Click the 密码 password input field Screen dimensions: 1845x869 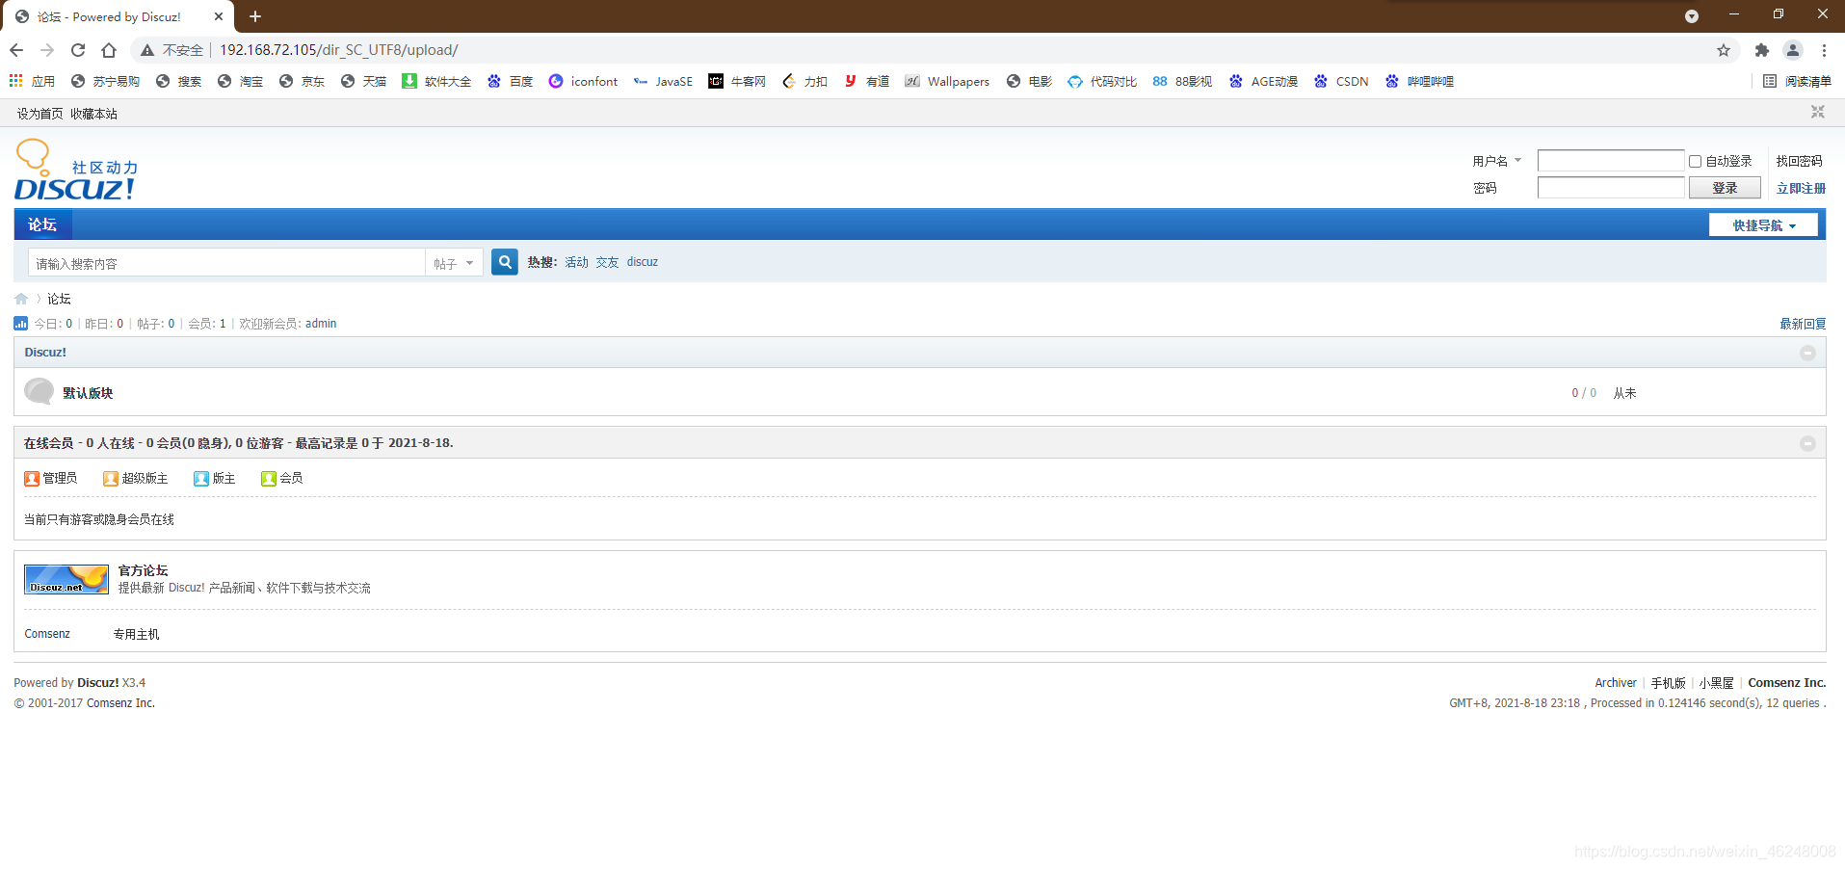click(1611, 188)
